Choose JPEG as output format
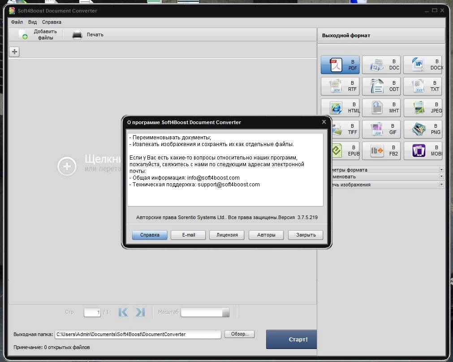 (423, 108)
